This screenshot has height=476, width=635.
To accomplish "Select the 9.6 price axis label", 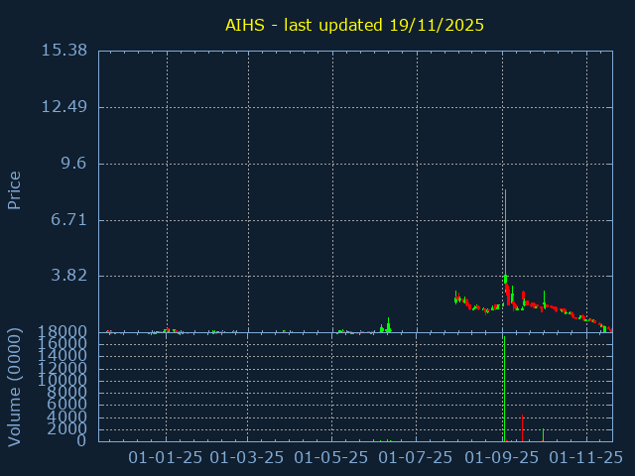I will pyautogui.click(x=75, y=164).
